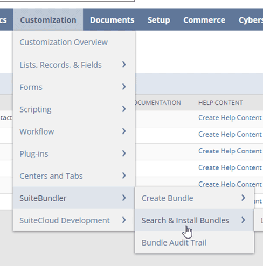This screenshot has width=263, height=266.
Task: Expand the Workflow submenu chevron
Action: (124, 131)
